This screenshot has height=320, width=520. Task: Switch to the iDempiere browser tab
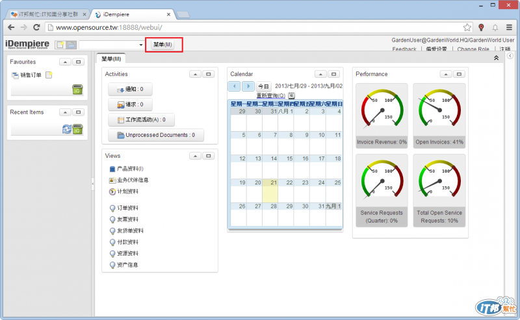tap(133, 14)
